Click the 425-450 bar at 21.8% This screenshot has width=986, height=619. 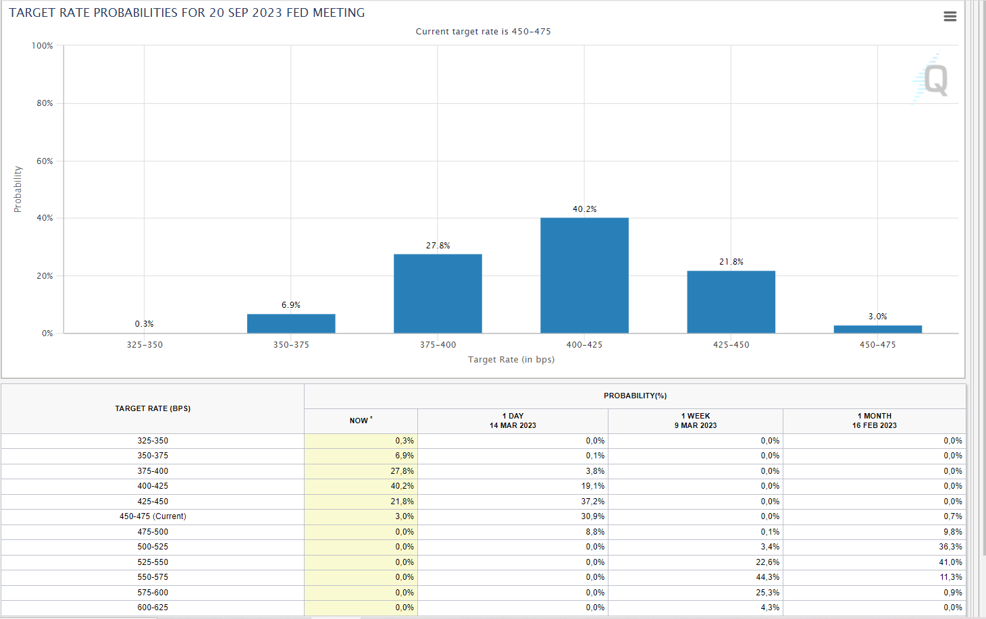coord(731,302)
